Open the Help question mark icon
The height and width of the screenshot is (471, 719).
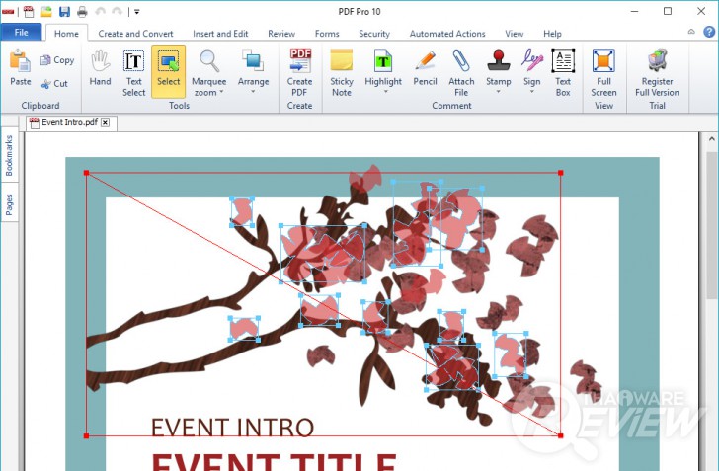[709, 32]
